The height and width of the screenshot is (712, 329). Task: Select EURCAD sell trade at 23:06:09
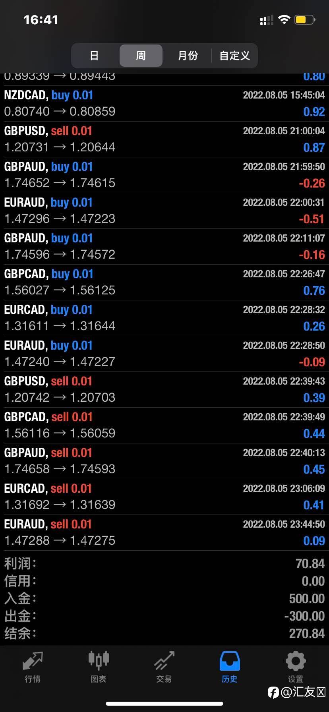(164, 497)
